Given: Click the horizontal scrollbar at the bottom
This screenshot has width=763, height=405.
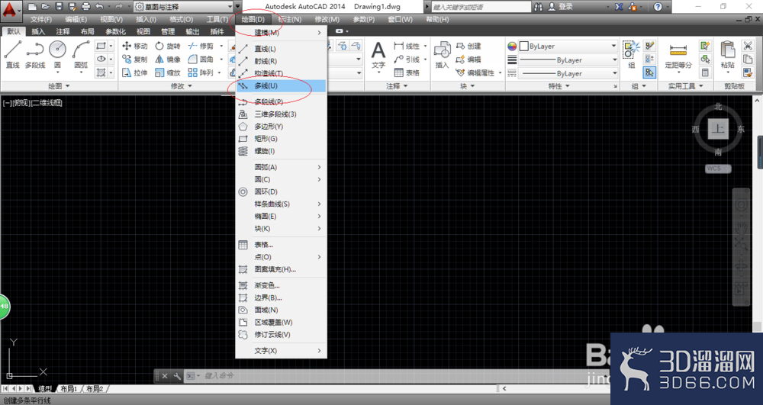Looking at the screenshot, I should 555,388.
